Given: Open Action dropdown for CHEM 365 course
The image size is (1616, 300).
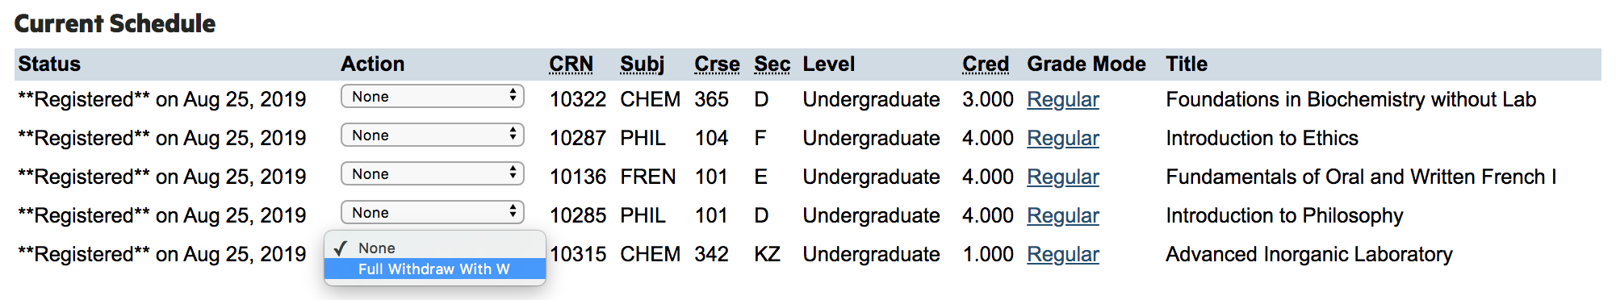Looking at the screenshot, I should tap(433, 97).
